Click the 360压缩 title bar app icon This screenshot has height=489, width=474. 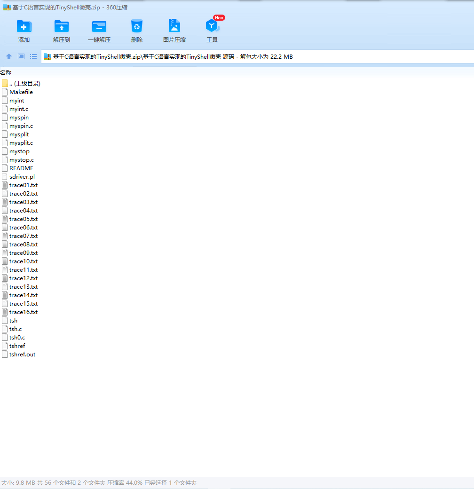[x=7, y=7]
